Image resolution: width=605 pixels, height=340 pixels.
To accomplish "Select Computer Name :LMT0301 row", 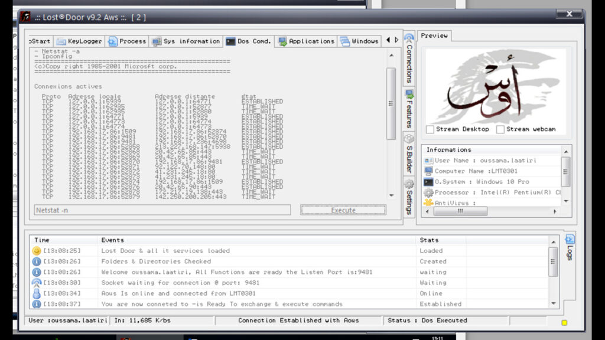I will [492, 171].
